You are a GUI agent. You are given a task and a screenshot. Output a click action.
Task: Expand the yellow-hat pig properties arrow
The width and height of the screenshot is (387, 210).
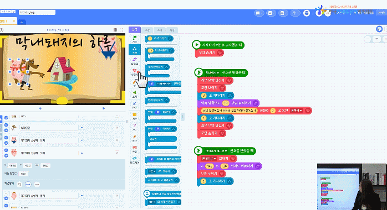pos(82,196)
